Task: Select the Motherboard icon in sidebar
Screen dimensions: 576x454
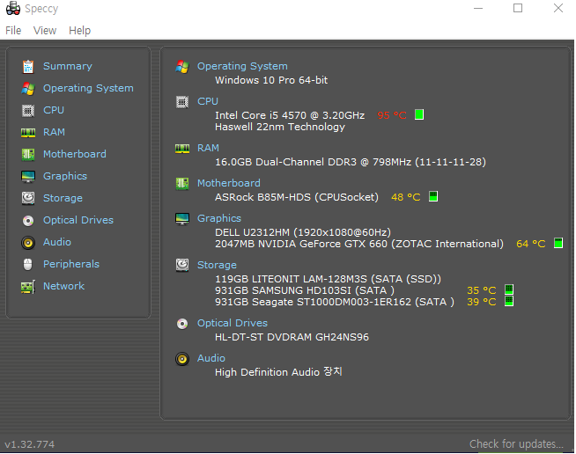Action: [x=28, y=155]
